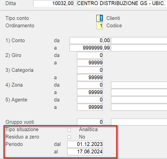The image size is (167, 159).
Task: Toggle the Residuo a zero checkbox
Action: (69, 137)
